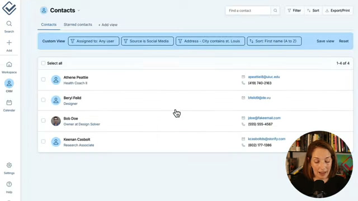Click phone number (555) 555-4567
Viewport: 358px width, 201px height.
click(x=260, y=124)
